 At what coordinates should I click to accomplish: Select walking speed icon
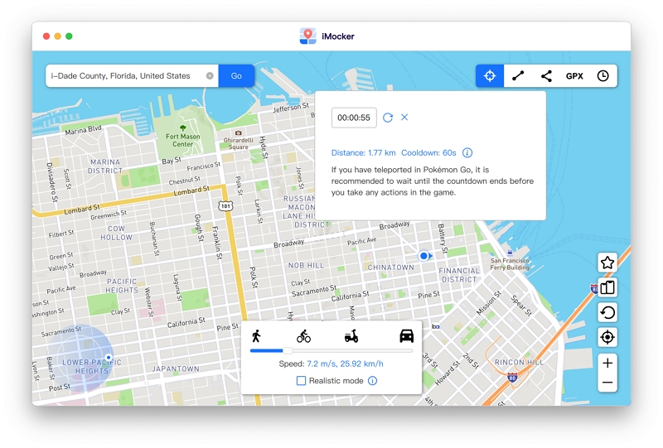(x=256, y=336)
